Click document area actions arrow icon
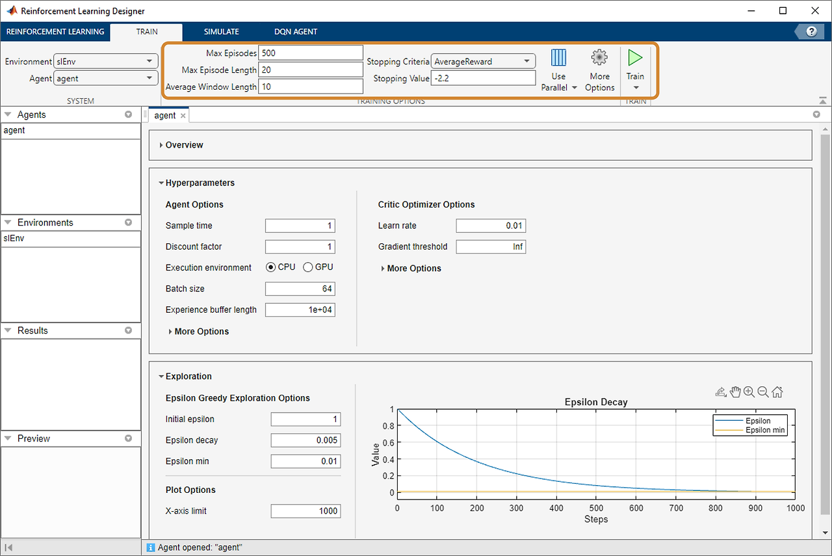The width and height of the screenshot is (832, 556). 817,114
